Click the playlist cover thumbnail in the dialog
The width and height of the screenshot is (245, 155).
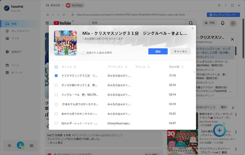[66, 43]
